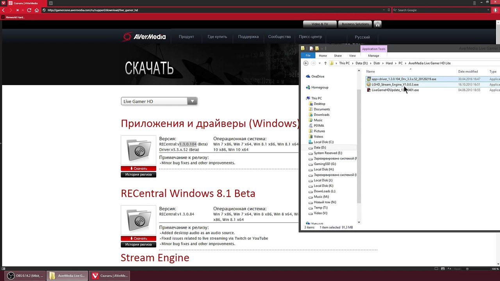Open Customize Quick Access Toolbar arrow
The height and width of the screenshot is (281, 500).
click(322, 49)
